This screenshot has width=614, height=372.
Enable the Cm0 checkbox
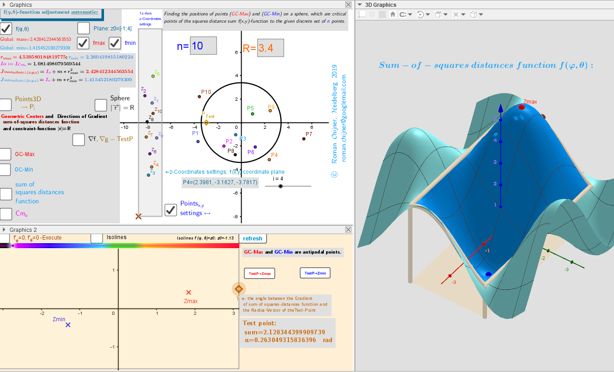coord(5,214)
